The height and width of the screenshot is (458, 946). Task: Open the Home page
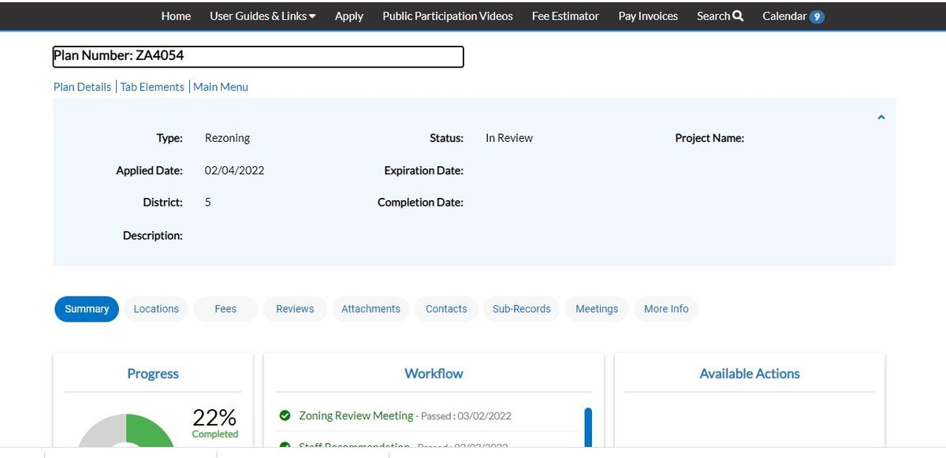click(x=176, y=16)
